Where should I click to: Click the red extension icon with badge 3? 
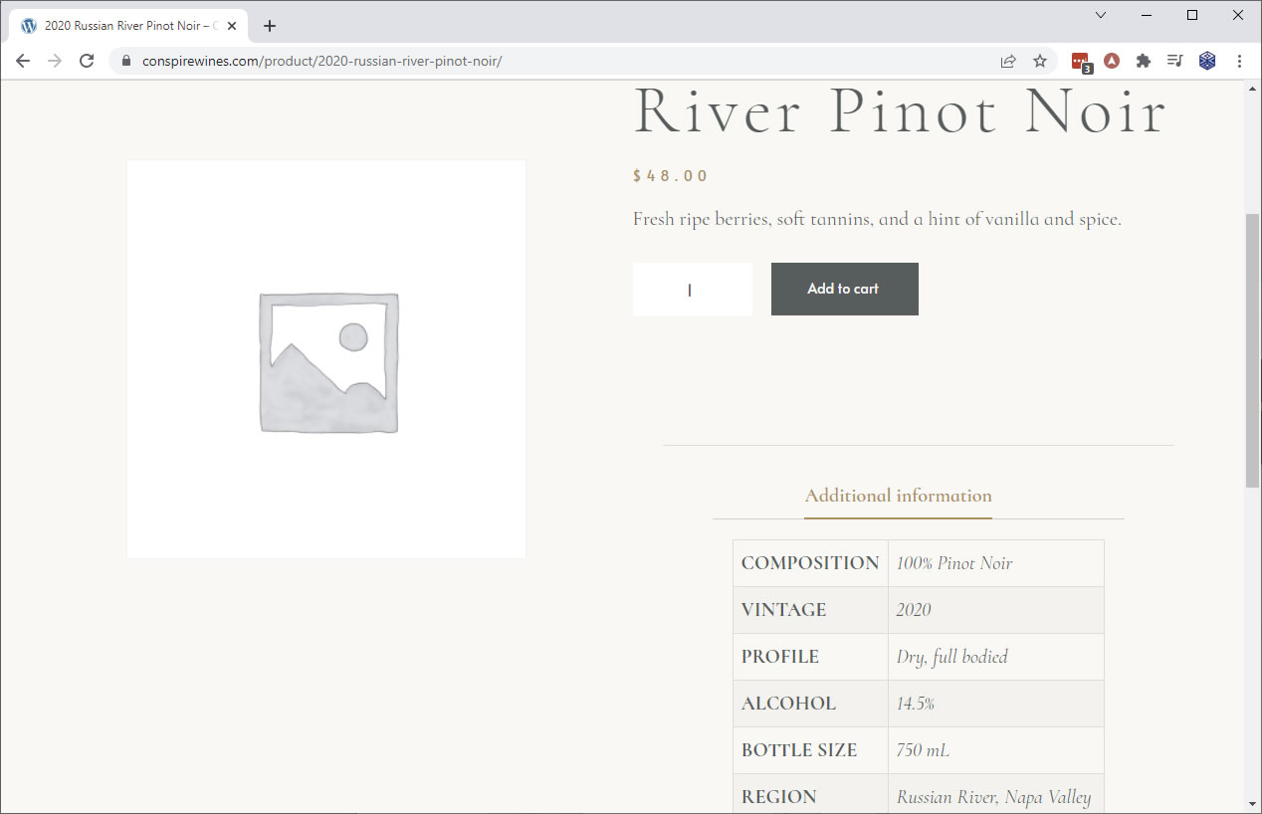coord(1081,62)
